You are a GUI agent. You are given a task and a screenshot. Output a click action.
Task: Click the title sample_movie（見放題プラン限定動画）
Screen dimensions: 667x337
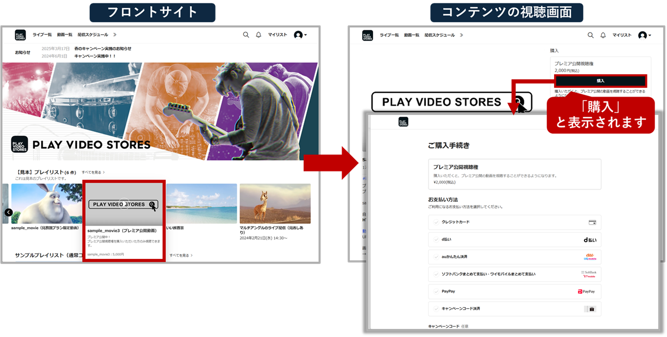click(x=45, y=228)
